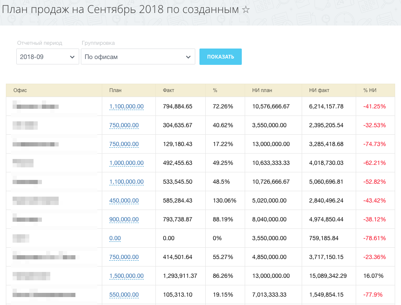Click the 48.5% percentage cell
This screenshot has width=401, height=305.
point(221,182)
